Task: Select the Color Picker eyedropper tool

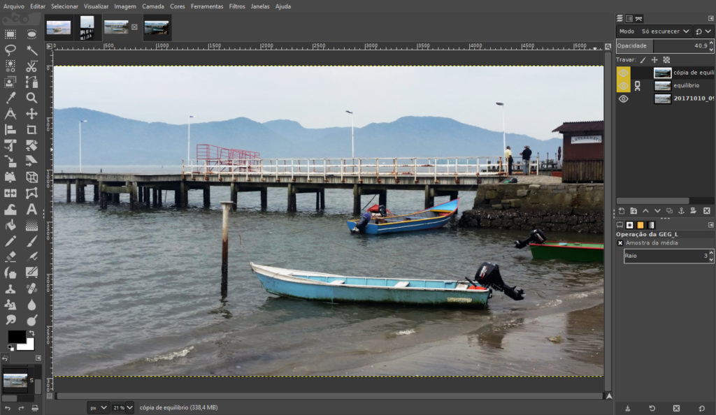Action: coord(10,98)
